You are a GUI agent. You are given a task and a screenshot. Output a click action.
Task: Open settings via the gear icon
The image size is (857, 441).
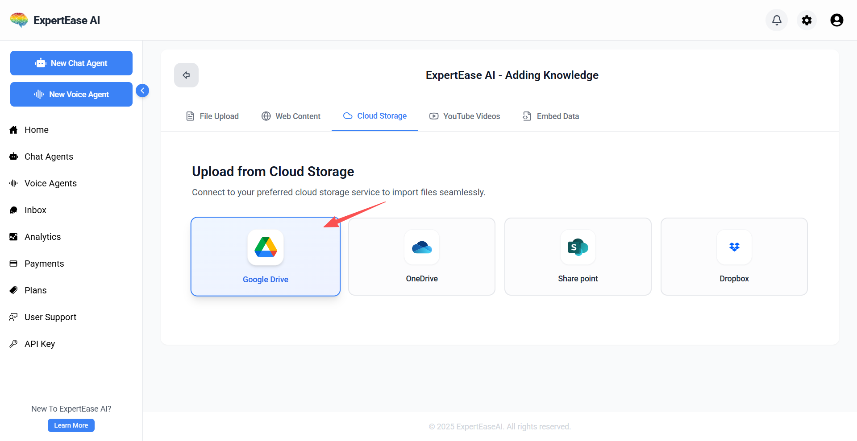(x=807, y=20)
